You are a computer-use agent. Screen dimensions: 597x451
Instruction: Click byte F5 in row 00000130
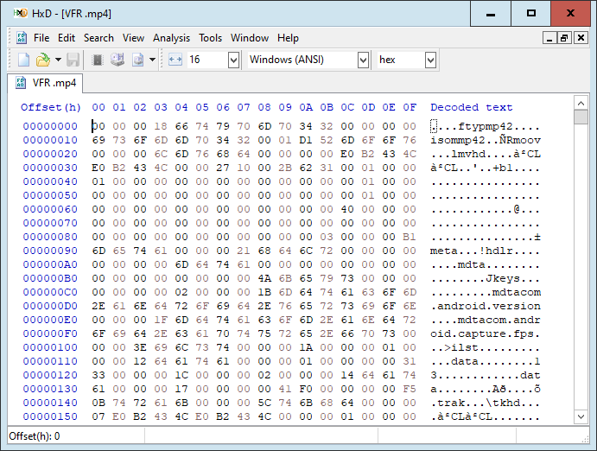click(x=410, y=389)
